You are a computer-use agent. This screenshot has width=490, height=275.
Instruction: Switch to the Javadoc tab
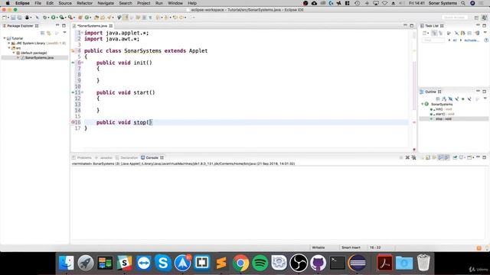click(103, 158)
